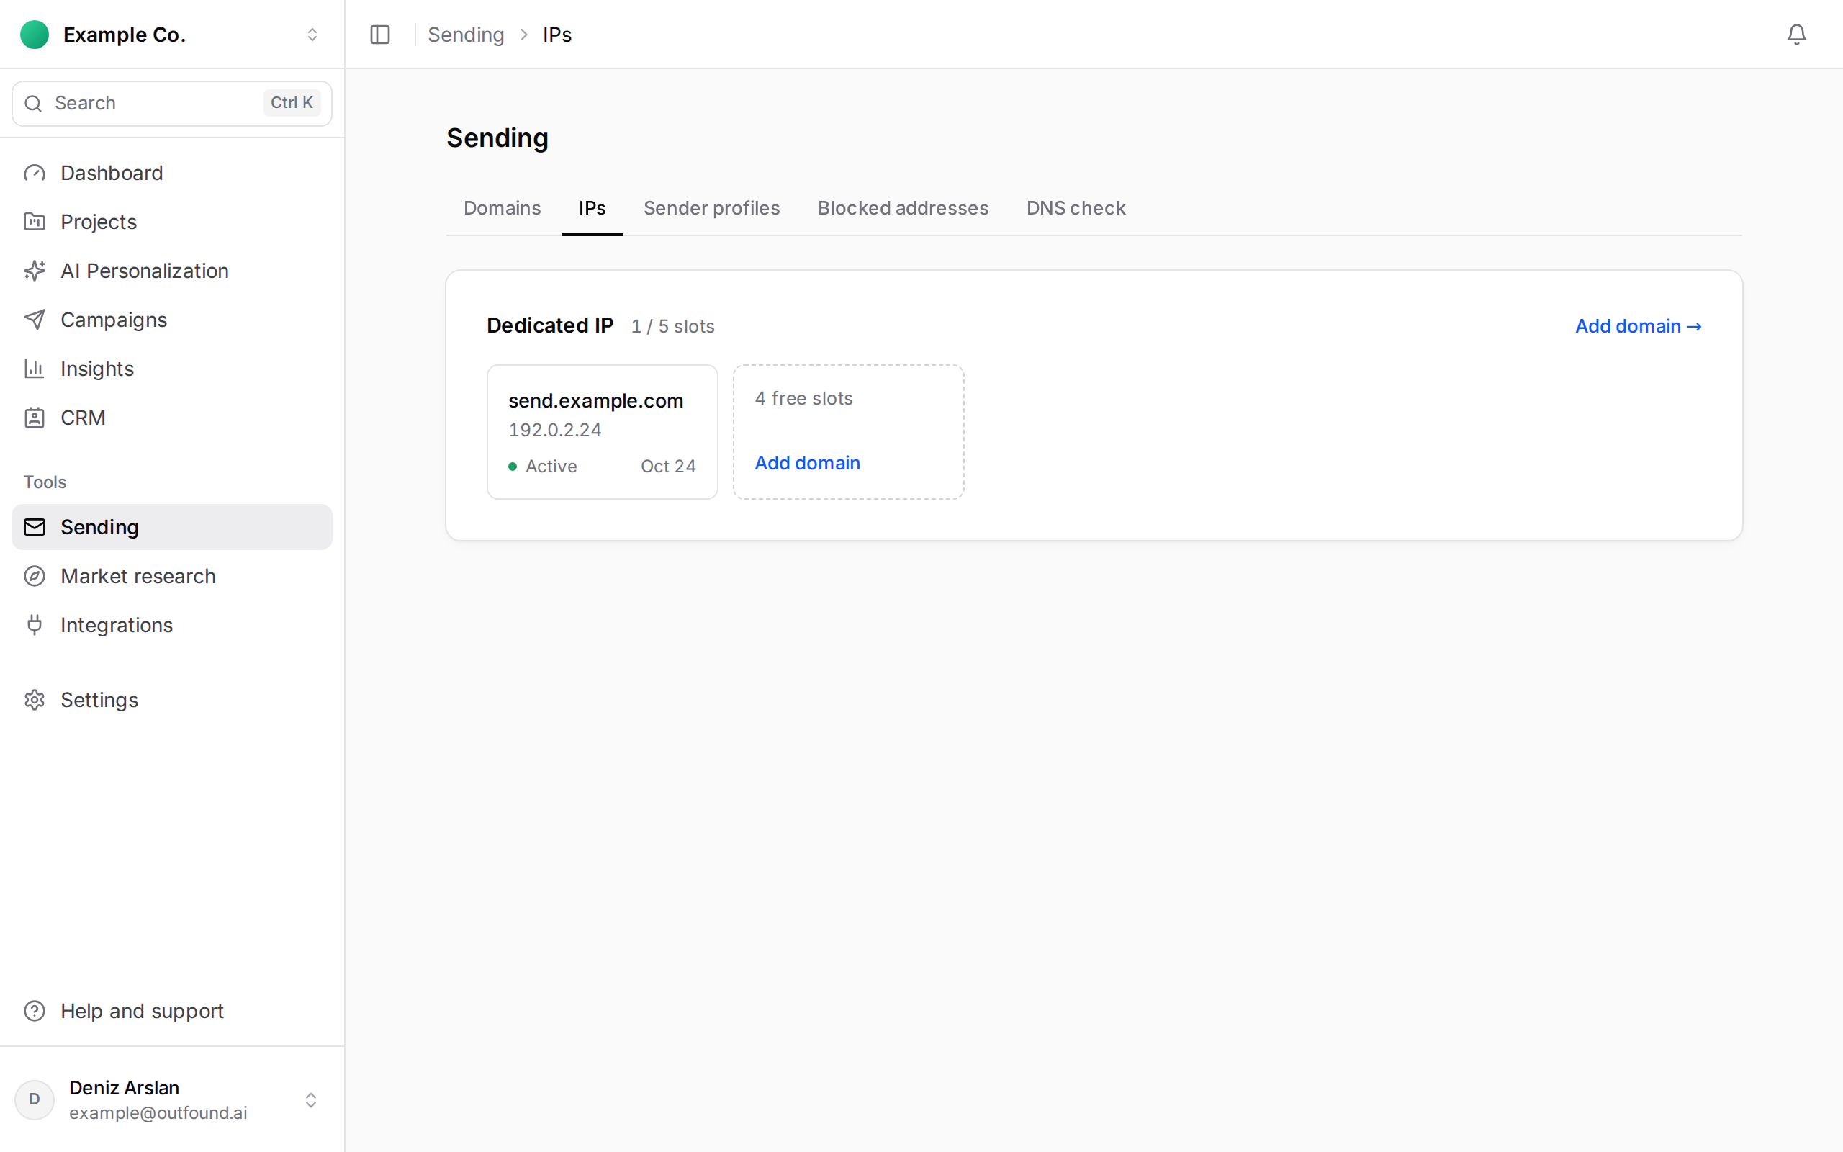Open Dashboard in the sidebar
This screenshot has height=1152, width=1843.
[172, 173]
